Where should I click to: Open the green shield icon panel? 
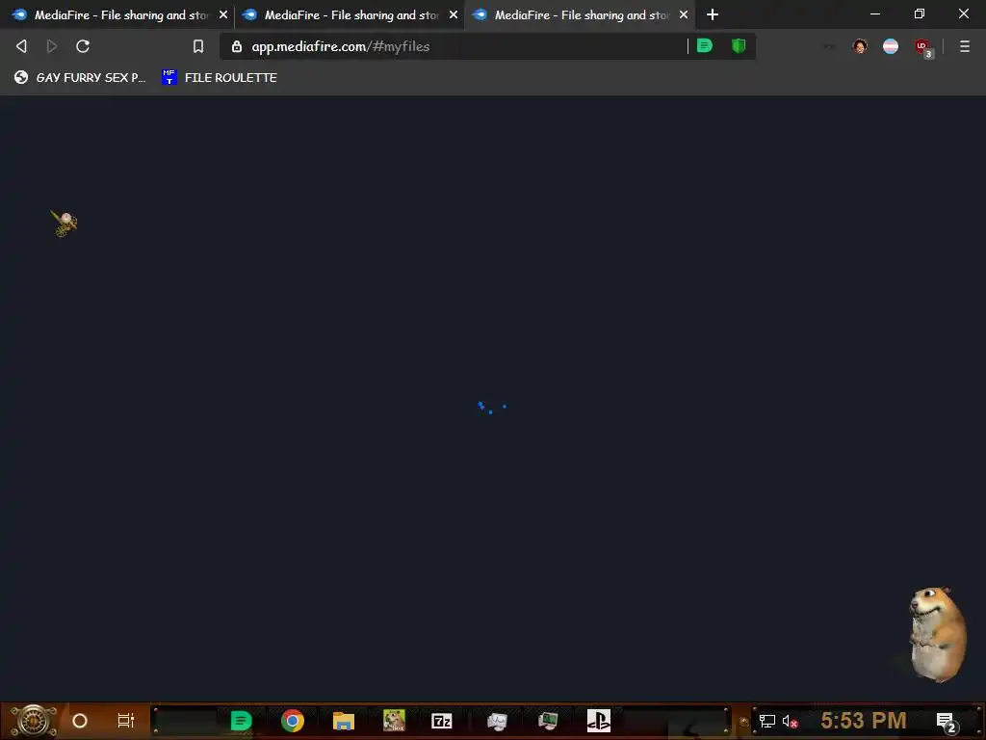point(739,46)
